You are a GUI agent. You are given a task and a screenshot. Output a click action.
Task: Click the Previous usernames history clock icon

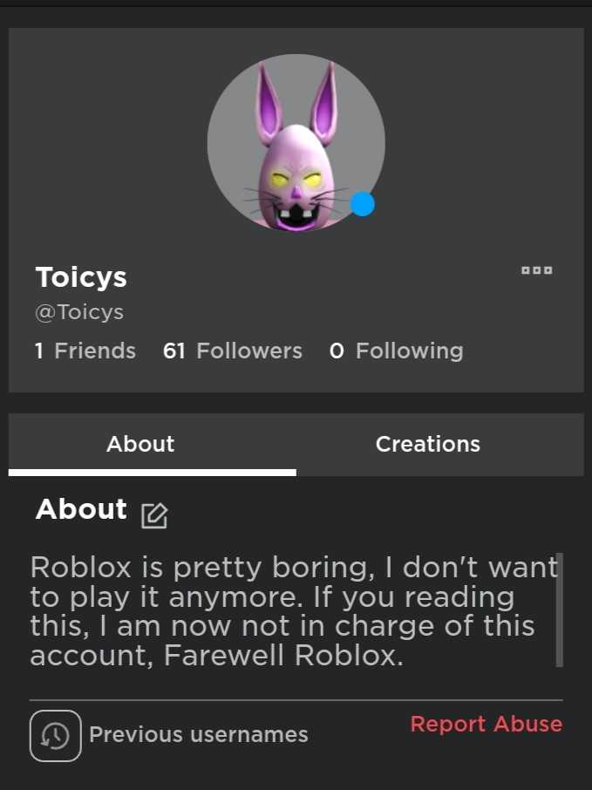point(55,735)
